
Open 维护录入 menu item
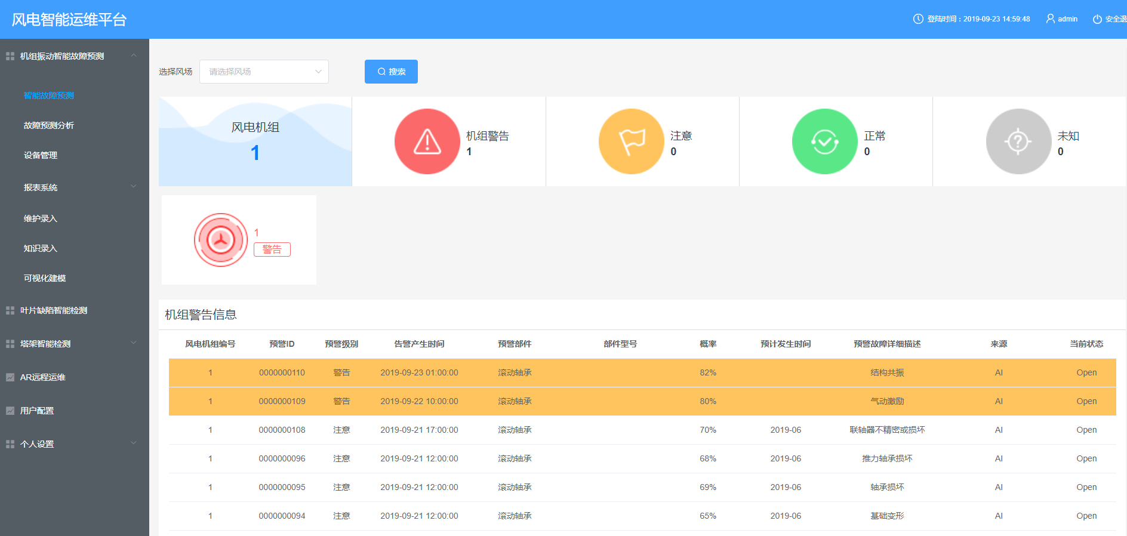click(41, 218)
